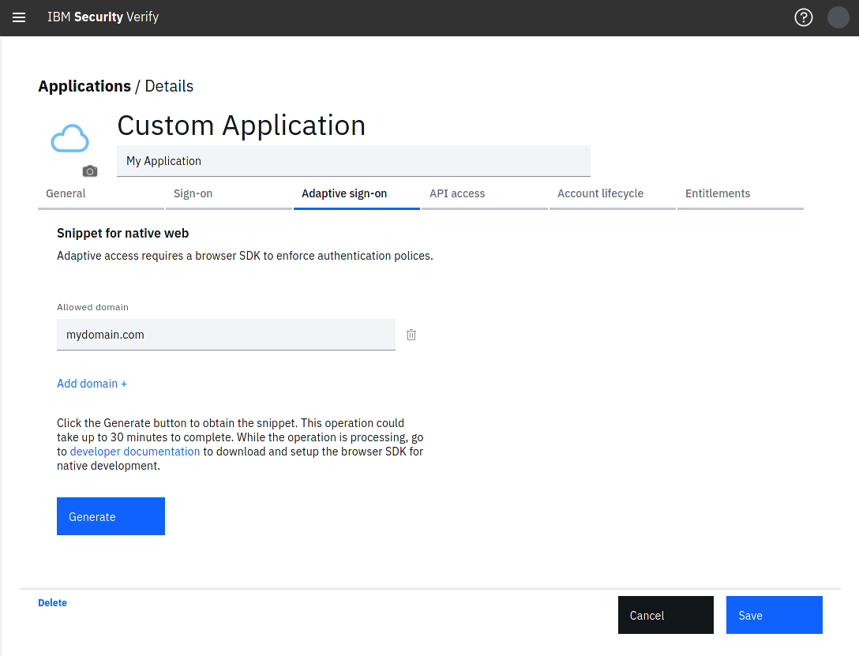Click the Allowed domain input field

pyautogui.click(x=227, y=335)
